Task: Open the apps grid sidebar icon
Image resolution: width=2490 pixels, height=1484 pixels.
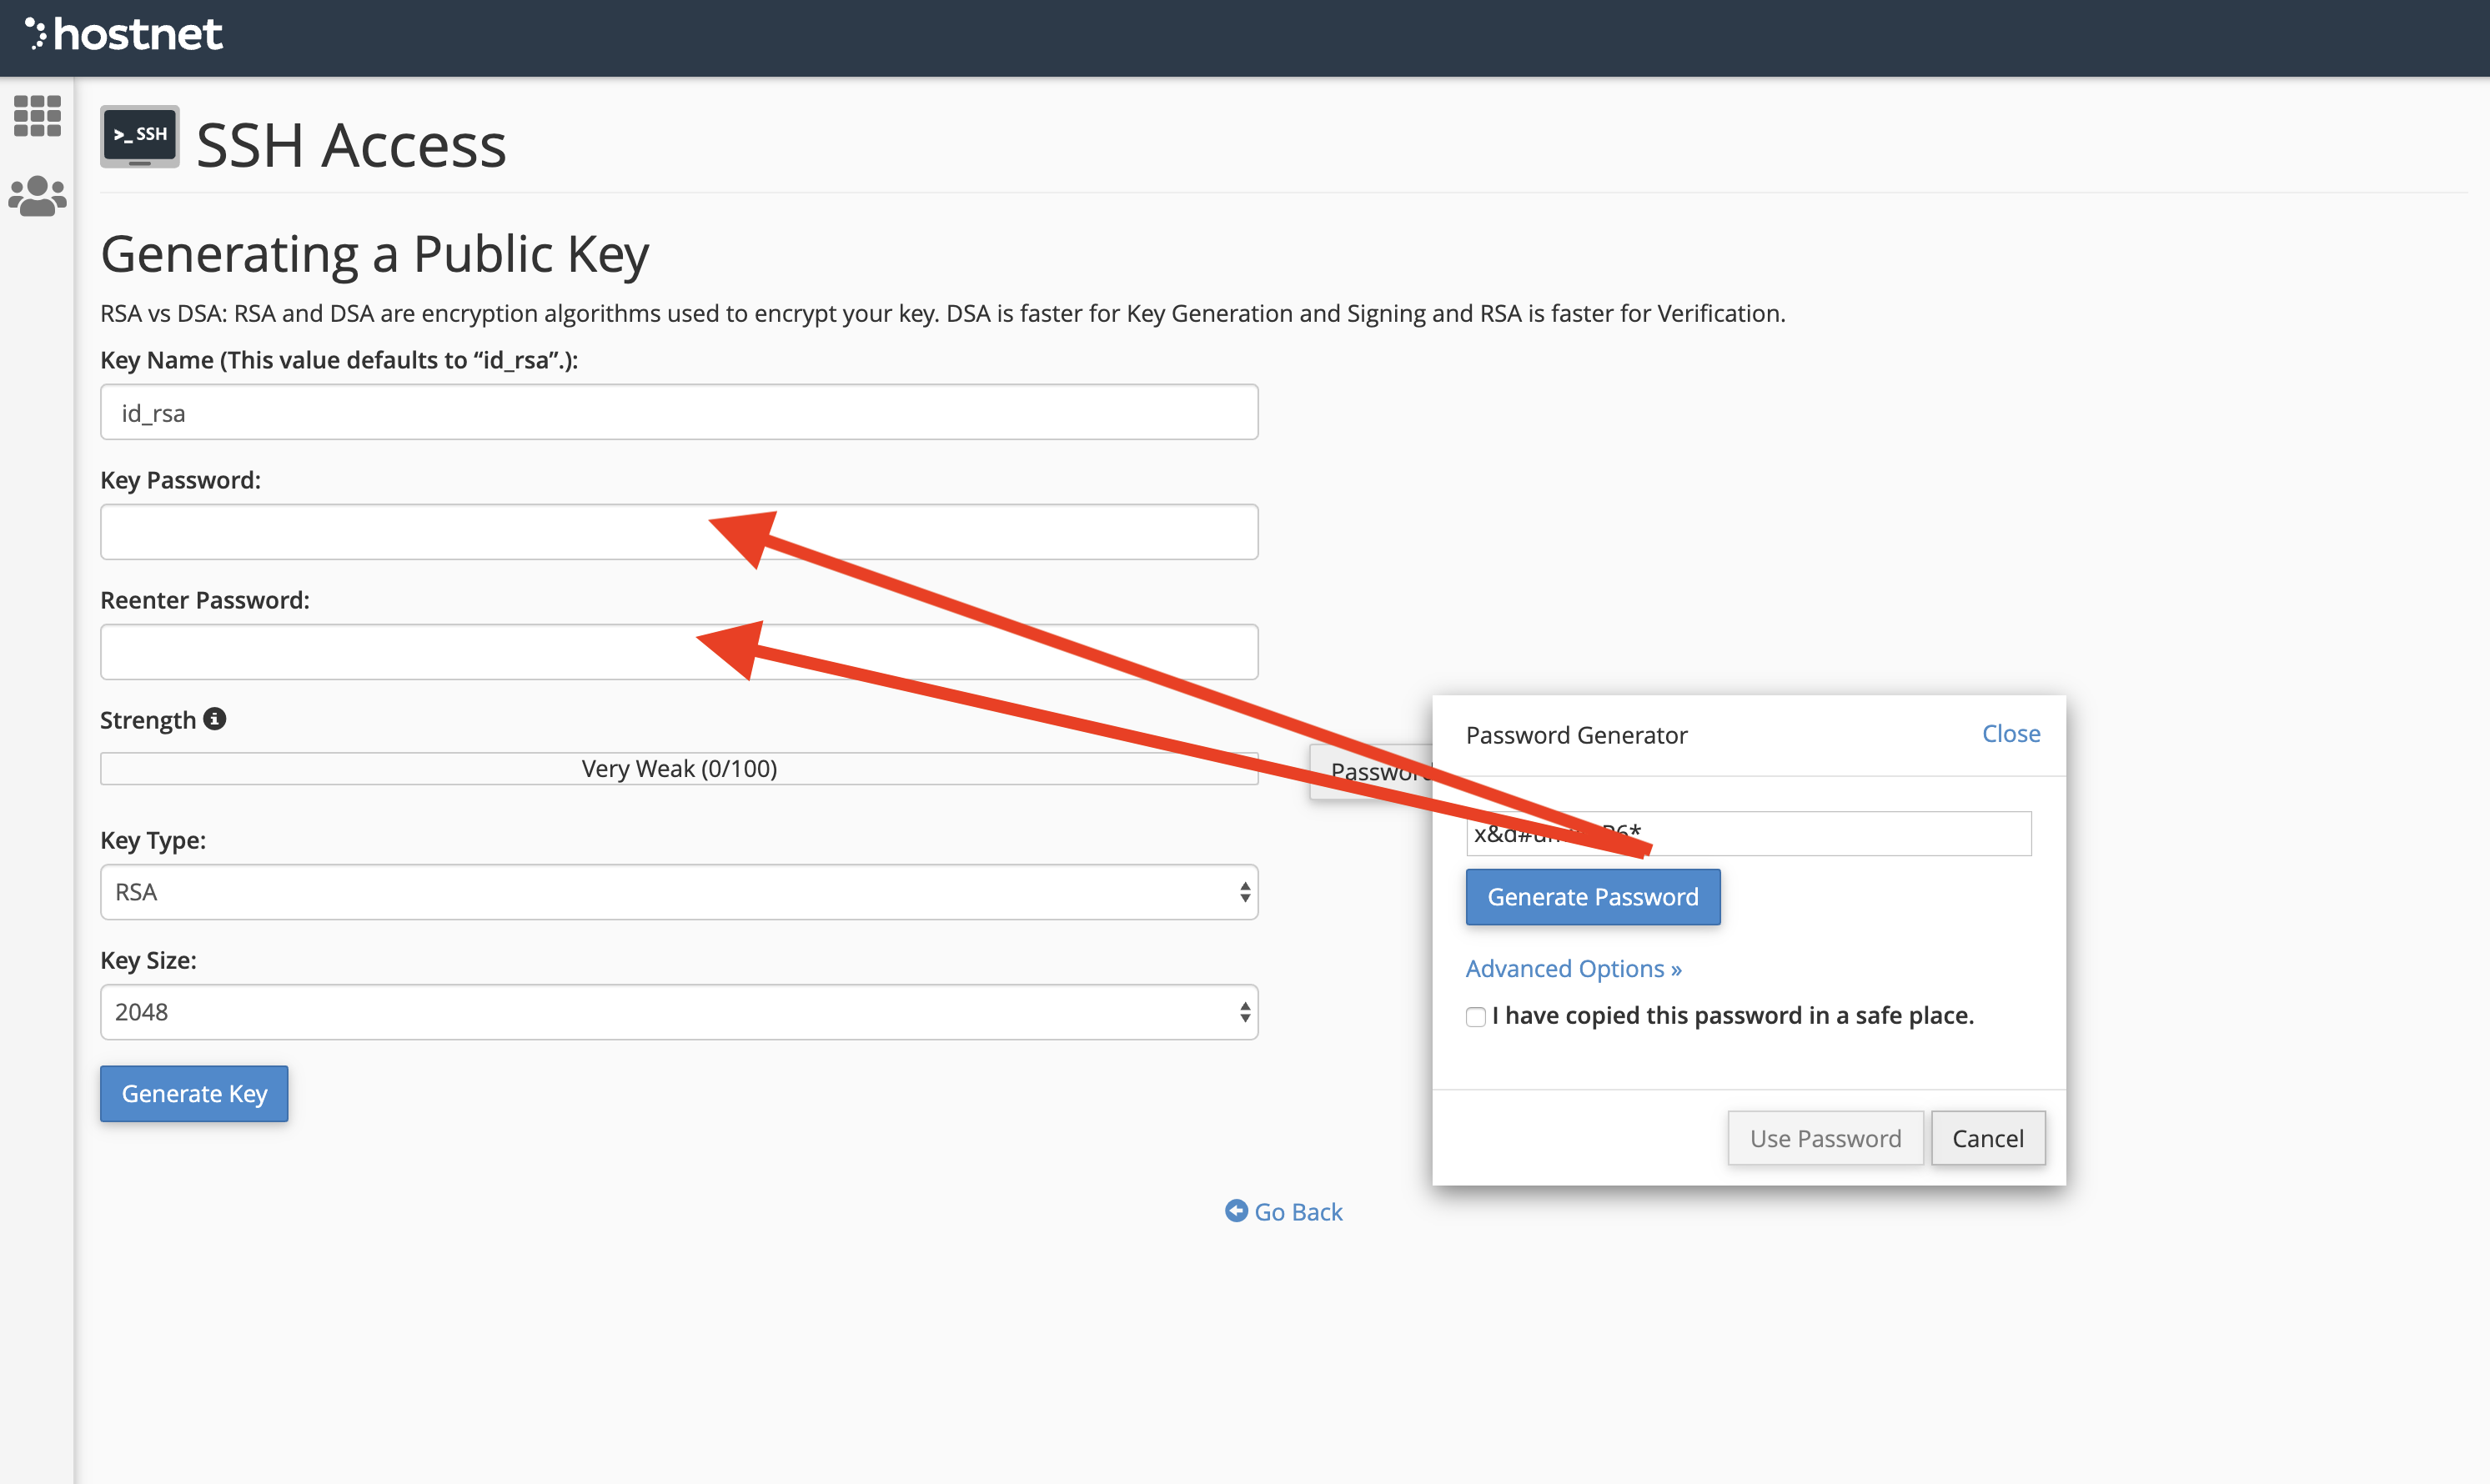Action: click(x=37, y=116)
